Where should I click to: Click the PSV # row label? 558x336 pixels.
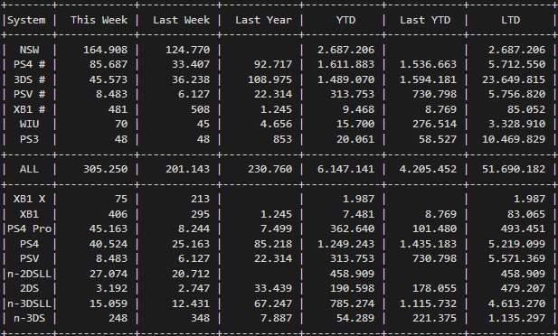coord(30,94)
